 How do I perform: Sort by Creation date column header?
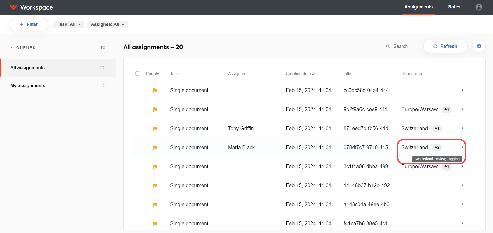[300, 74]
